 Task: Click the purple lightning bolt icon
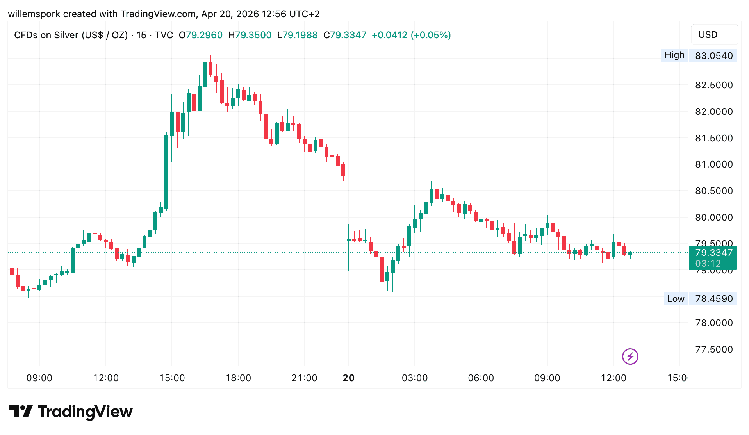630,356
